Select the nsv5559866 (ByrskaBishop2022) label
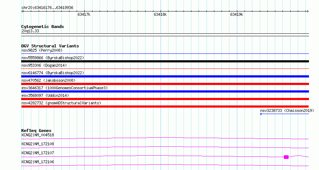Viewport: 319px width, 170px height. click(53, 58)
